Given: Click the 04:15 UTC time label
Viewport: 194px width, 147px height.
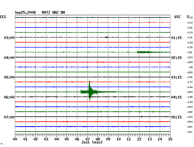Looking at the screenshot, I should coord(176,97).
